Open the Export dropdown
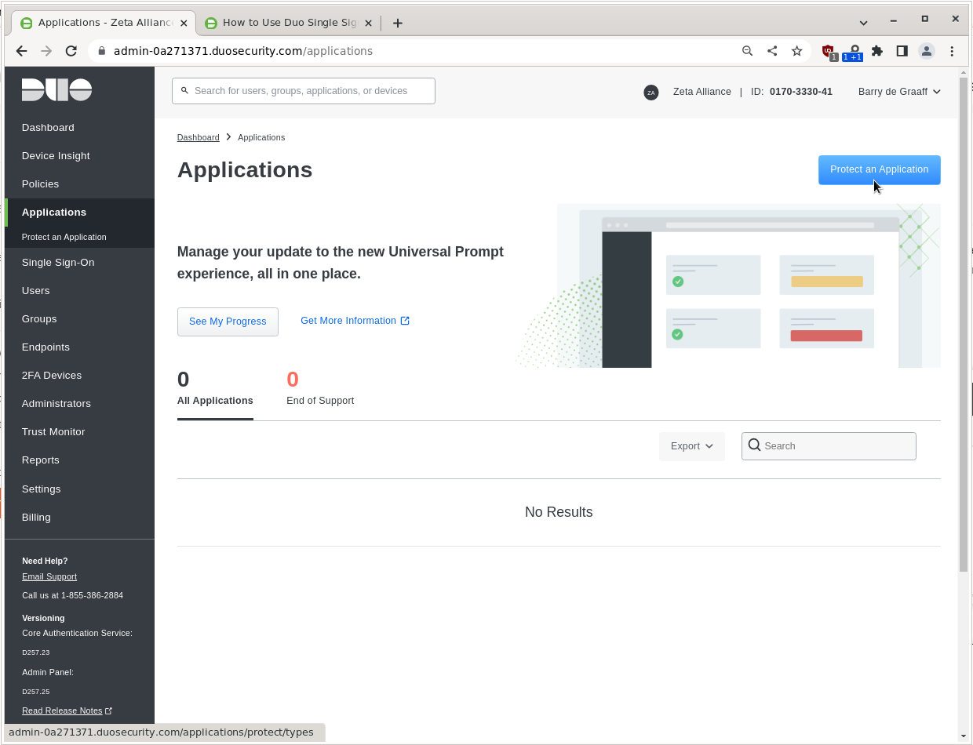This screenshot has height=745, width=973. (691, 446)
